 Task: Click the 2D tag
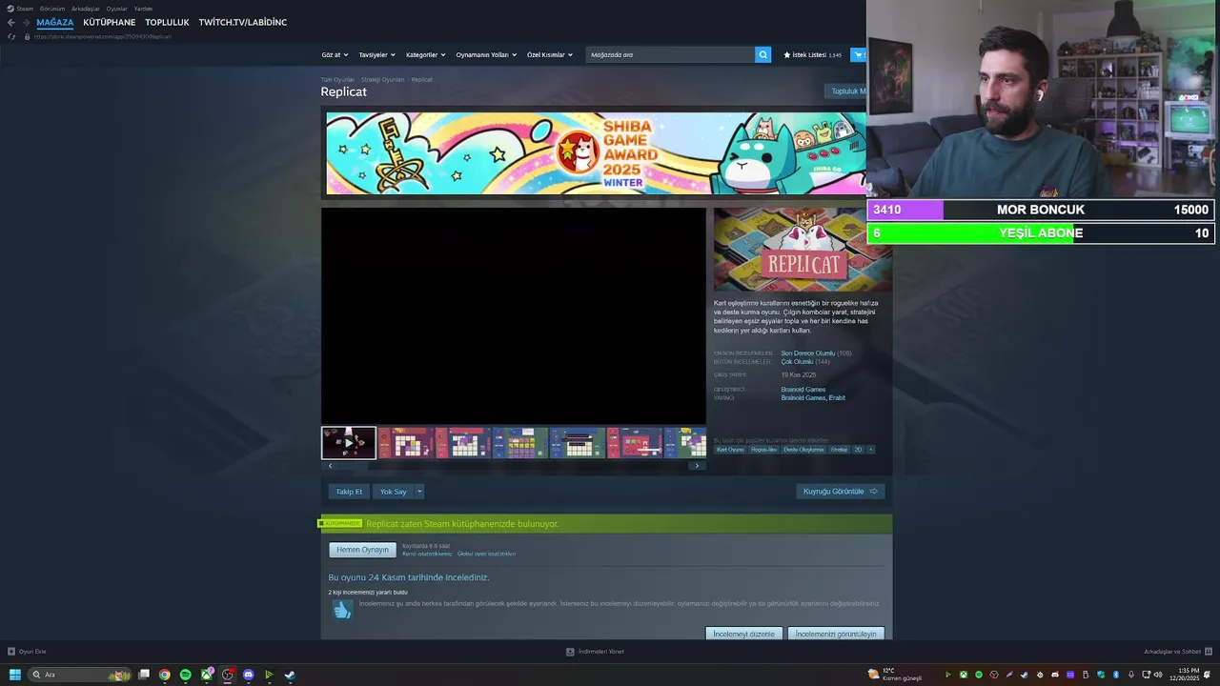click(x=858, y=450)
